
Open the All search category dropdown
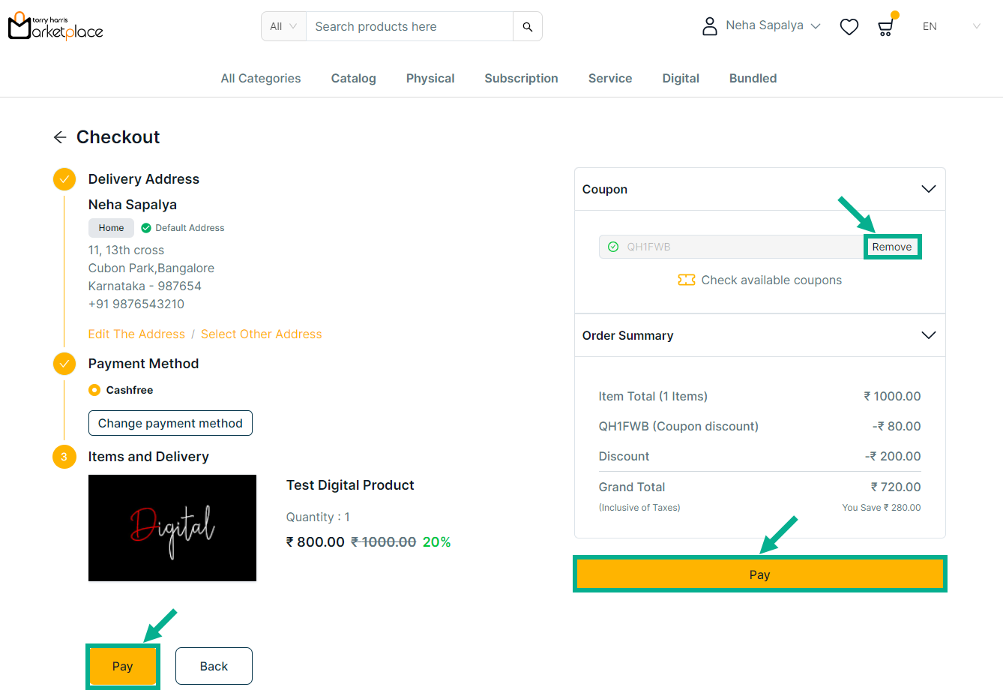(x=283, y=27)
